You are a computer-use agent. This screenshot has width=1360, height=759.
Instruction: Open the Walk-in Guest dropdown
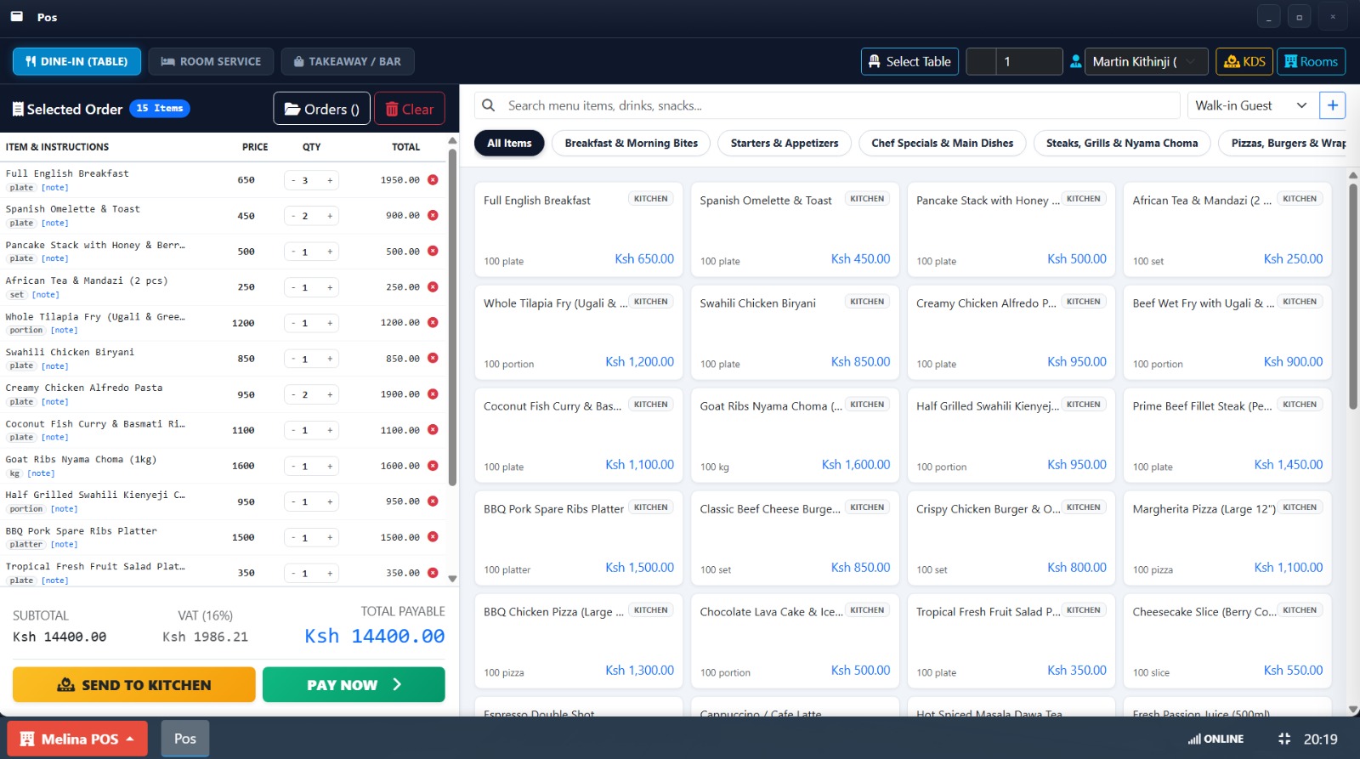(x=1250, y=105)
